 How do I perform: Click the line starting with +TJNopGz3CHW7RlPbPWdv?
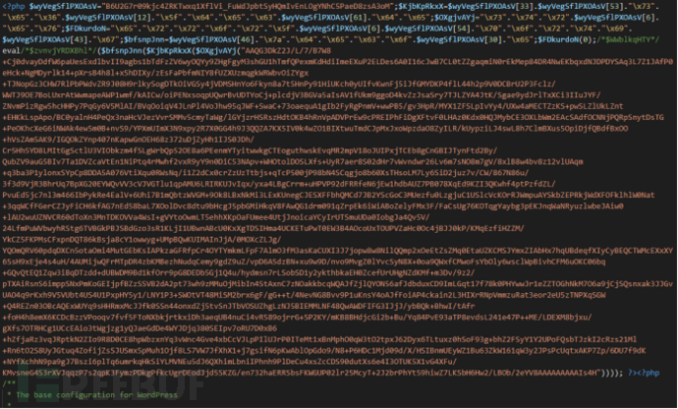coord(279,84)
